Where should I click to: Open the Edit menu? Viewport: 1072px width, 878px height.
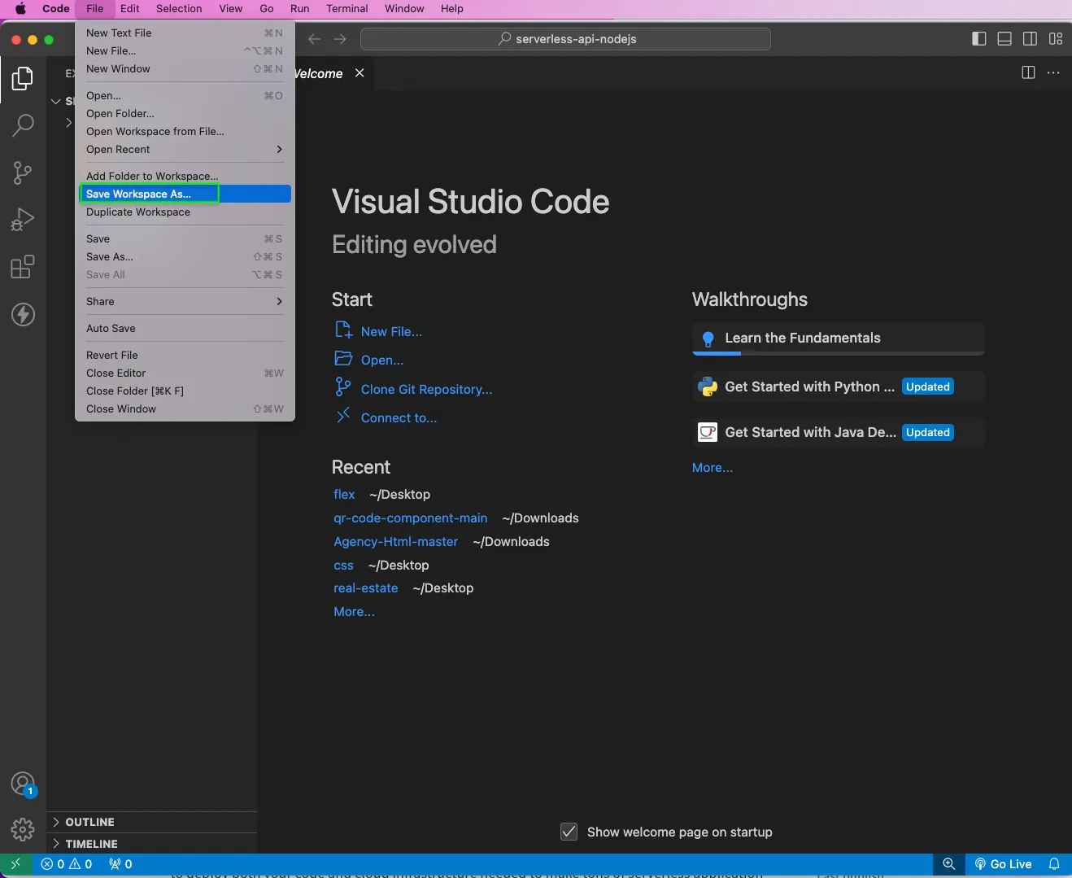pyautogui.click(x=129, y=9)
